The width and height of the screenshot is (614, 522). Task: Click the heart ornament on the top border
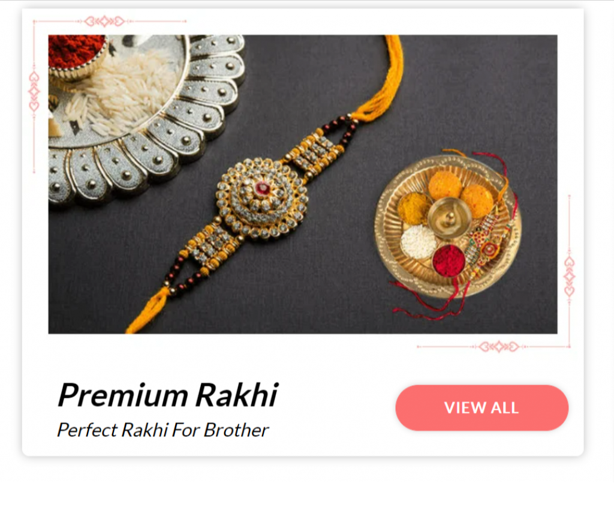(x=104, y=21)
